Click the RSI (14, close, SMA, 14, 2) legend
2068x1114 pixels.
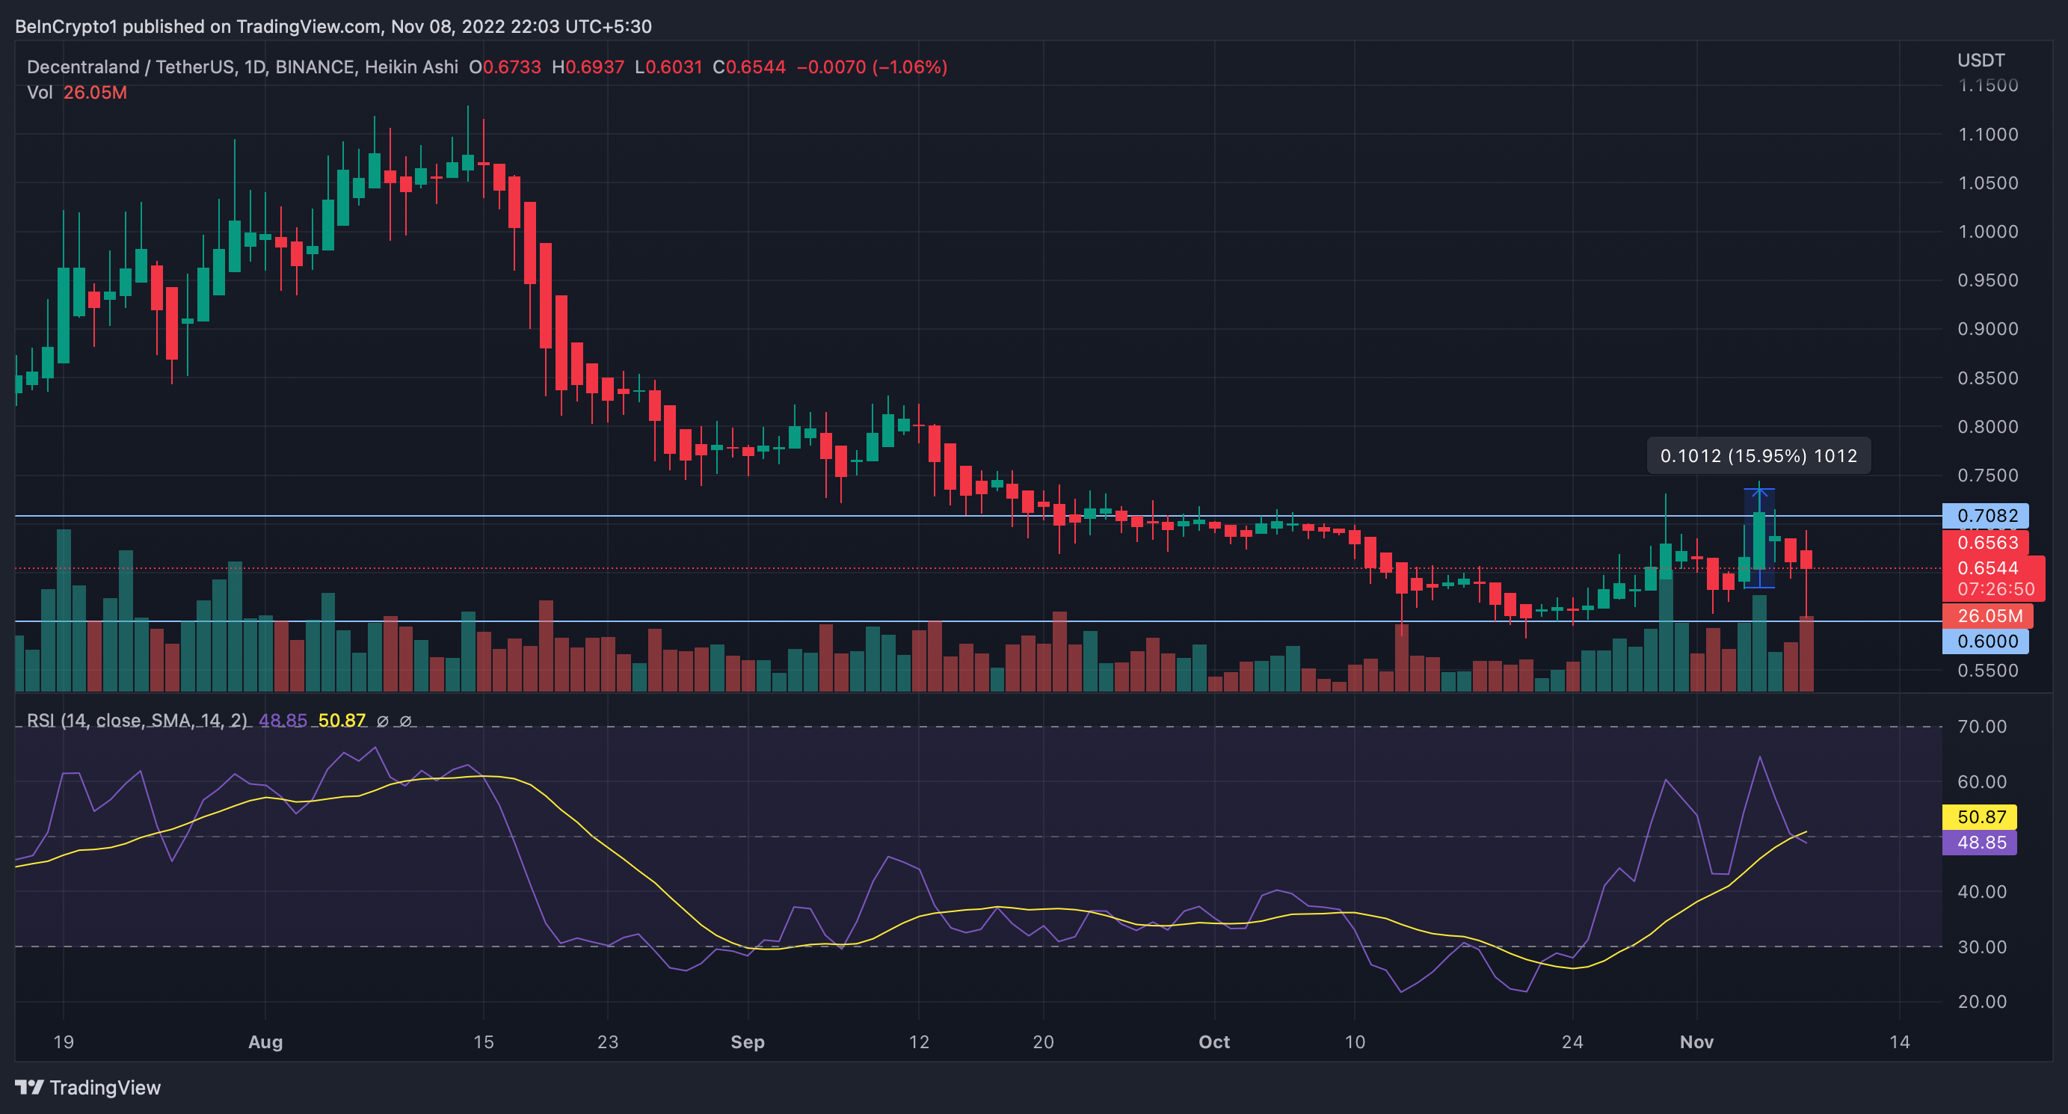tap(137, 721)
